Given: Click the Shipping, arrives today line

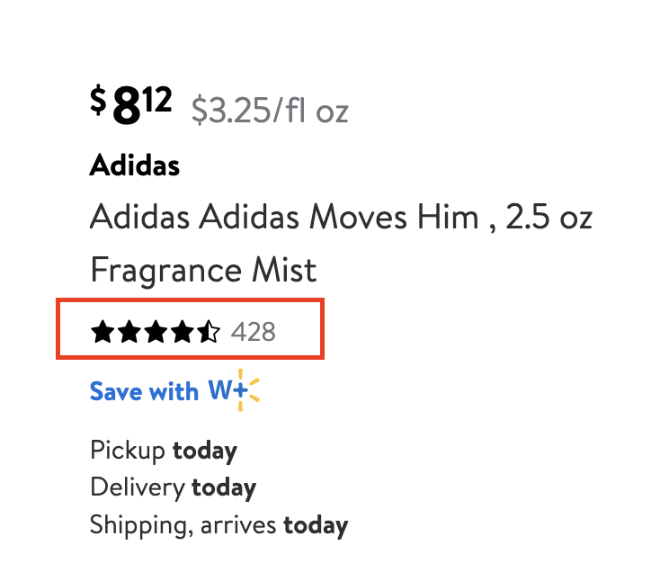Looking at the screenshot, I should [x=218, y=525].
